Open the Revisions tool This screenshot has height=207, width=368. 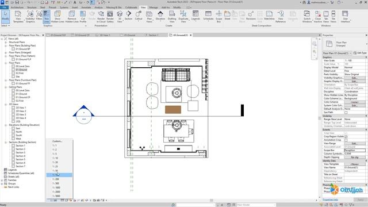(x=251, y=16)
